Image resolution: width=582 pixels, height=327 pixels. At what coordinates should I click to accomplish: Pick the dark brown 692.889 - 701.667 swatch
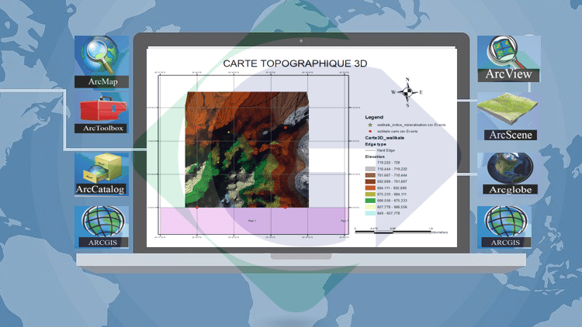point(370,181)
